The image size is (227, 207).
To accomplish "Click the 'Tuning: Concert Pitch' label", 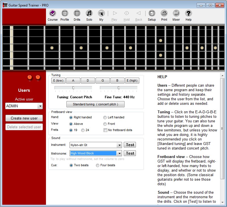I will pos(74,97).
